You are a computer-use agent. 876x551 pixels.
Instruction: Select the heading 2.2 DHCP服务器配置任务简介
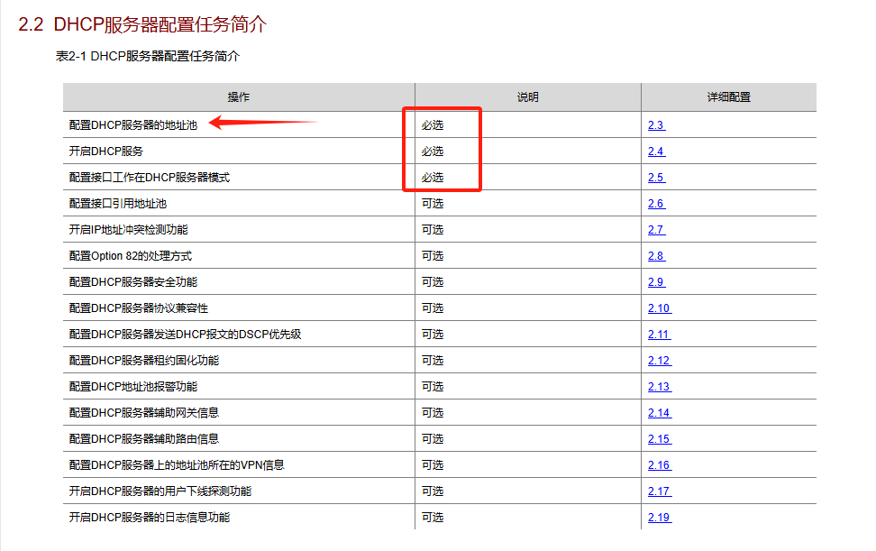click(142, 24)
